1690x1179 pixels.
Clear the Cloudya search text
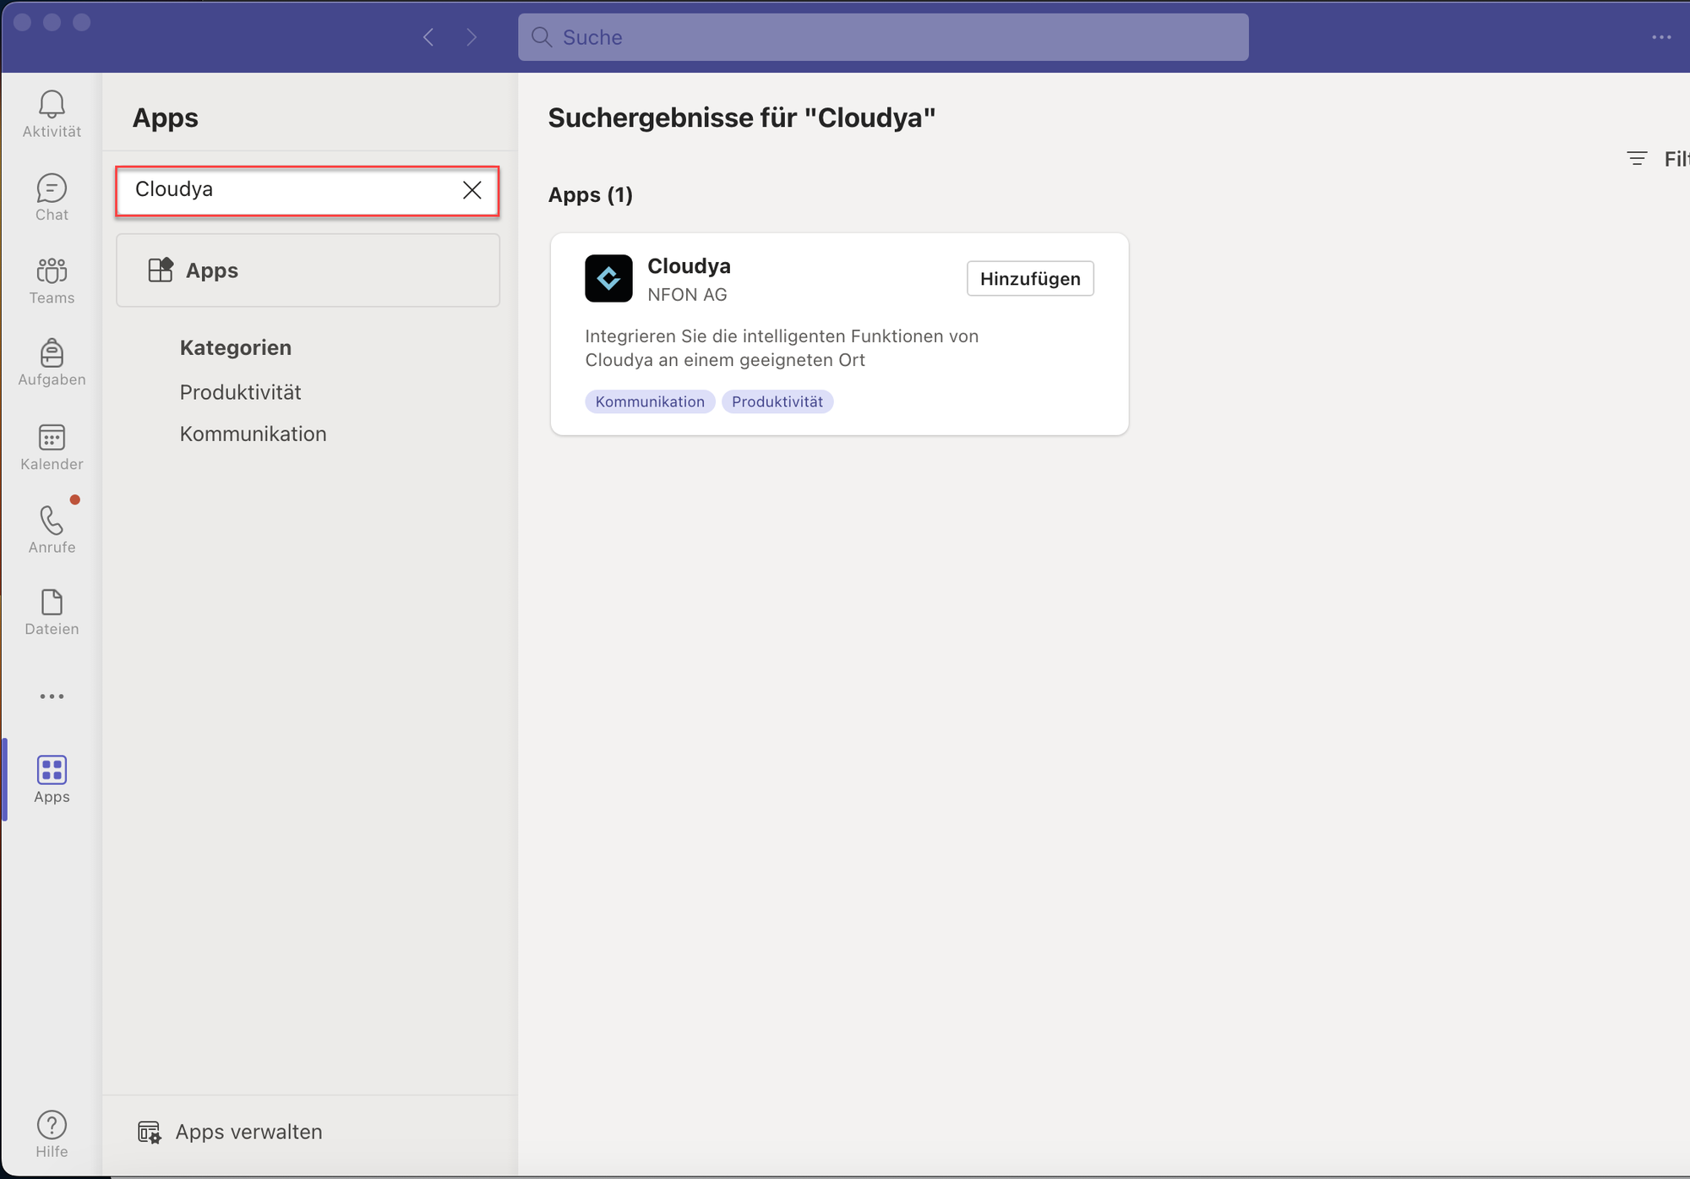[472, 190]
